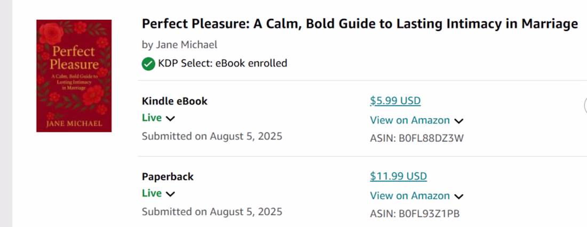The width and height of the screenshot is (587, 227).
Task: Expand the Kindle eBook Live status chevron
Action: (x=170, y=119)
